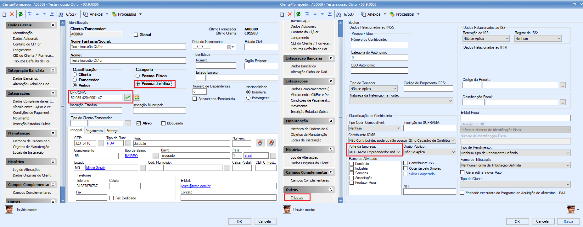Go to last record in right window
The width and height of the screenshot is (583, 227).
pyautogui.click(x=330, y=14)
